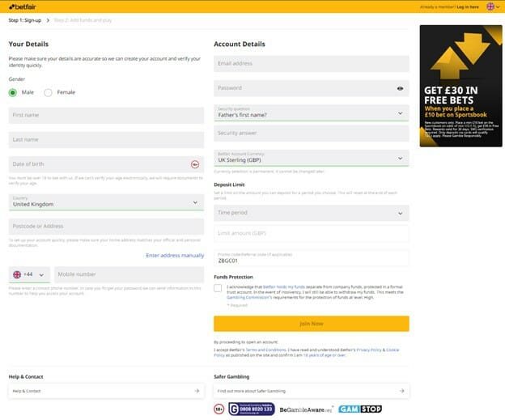Click the Last name field
Screen dimensions: 505x420
[106, 140]
